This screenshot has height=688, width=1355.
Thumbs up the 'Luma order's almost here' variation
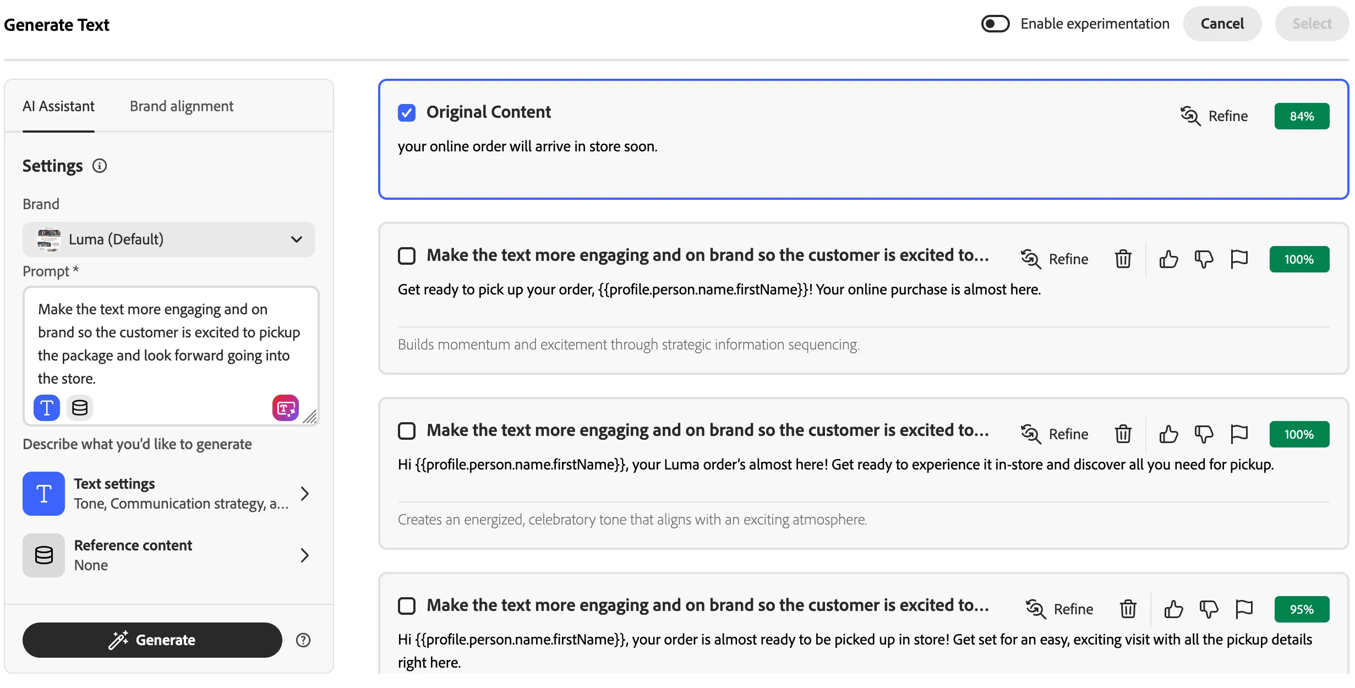click(1168, 434)
